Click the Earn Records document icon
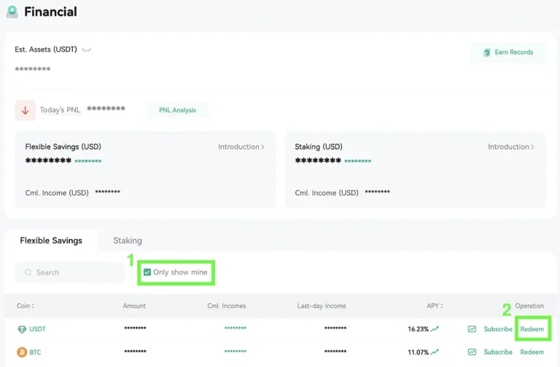Screen dimensions: 560x367 [486, 52]
